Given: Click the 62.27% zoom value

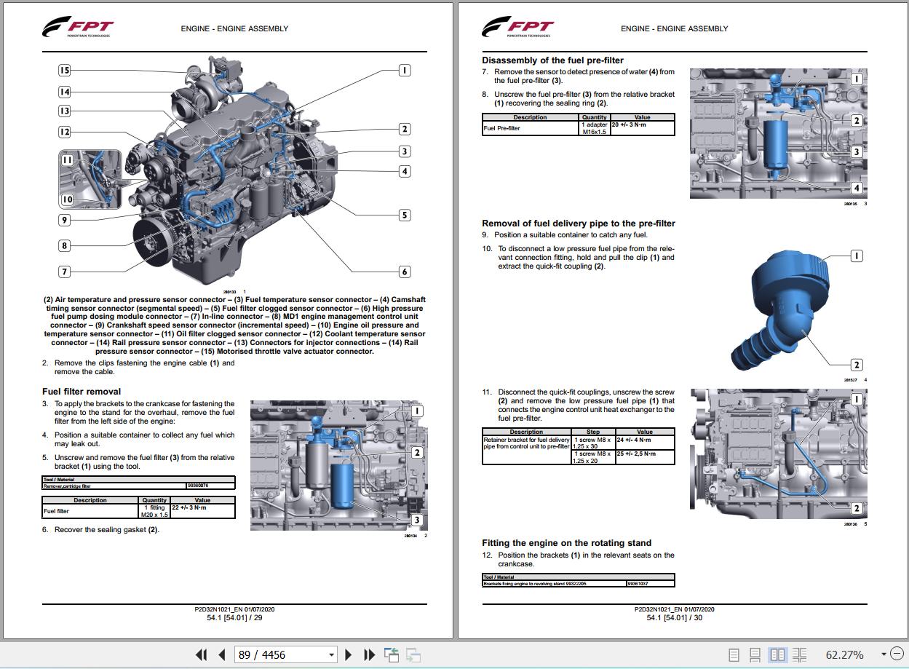Looking at the screenshot, I should tap(844, 654).
